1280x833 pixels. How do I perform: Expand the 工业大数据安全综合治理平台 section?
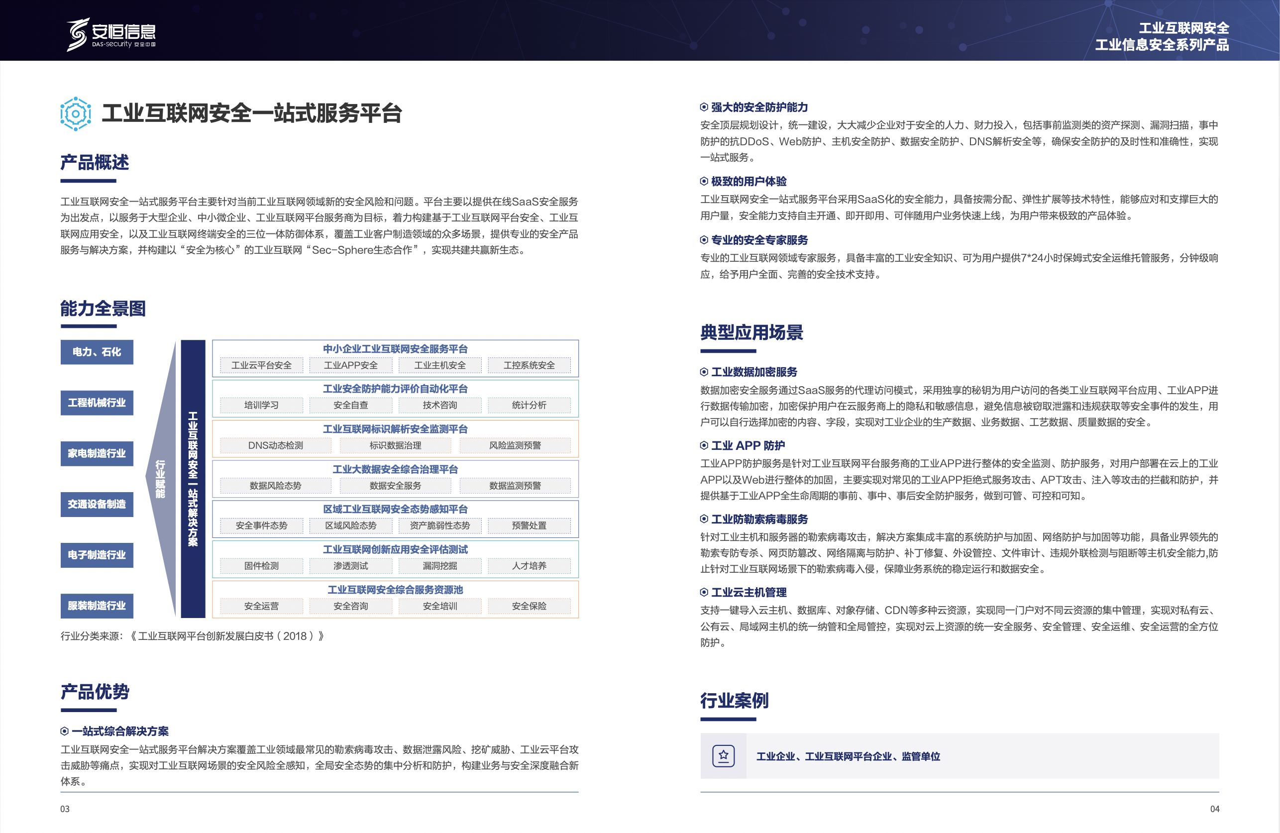point(395,469)
